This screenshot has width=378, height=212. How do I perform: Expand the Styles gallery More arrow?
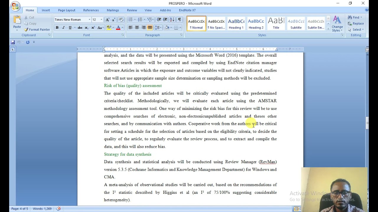[x=328, y=29]
